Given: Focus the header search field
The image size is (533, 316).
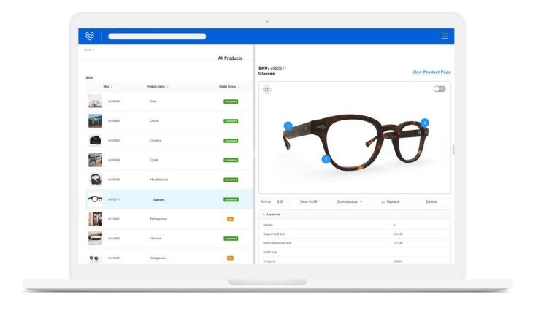Looking at the screenshot, I should pos(157,36).
